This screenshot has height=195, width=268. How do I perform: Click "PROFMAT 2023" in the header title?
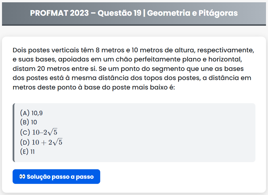[59, 13]
